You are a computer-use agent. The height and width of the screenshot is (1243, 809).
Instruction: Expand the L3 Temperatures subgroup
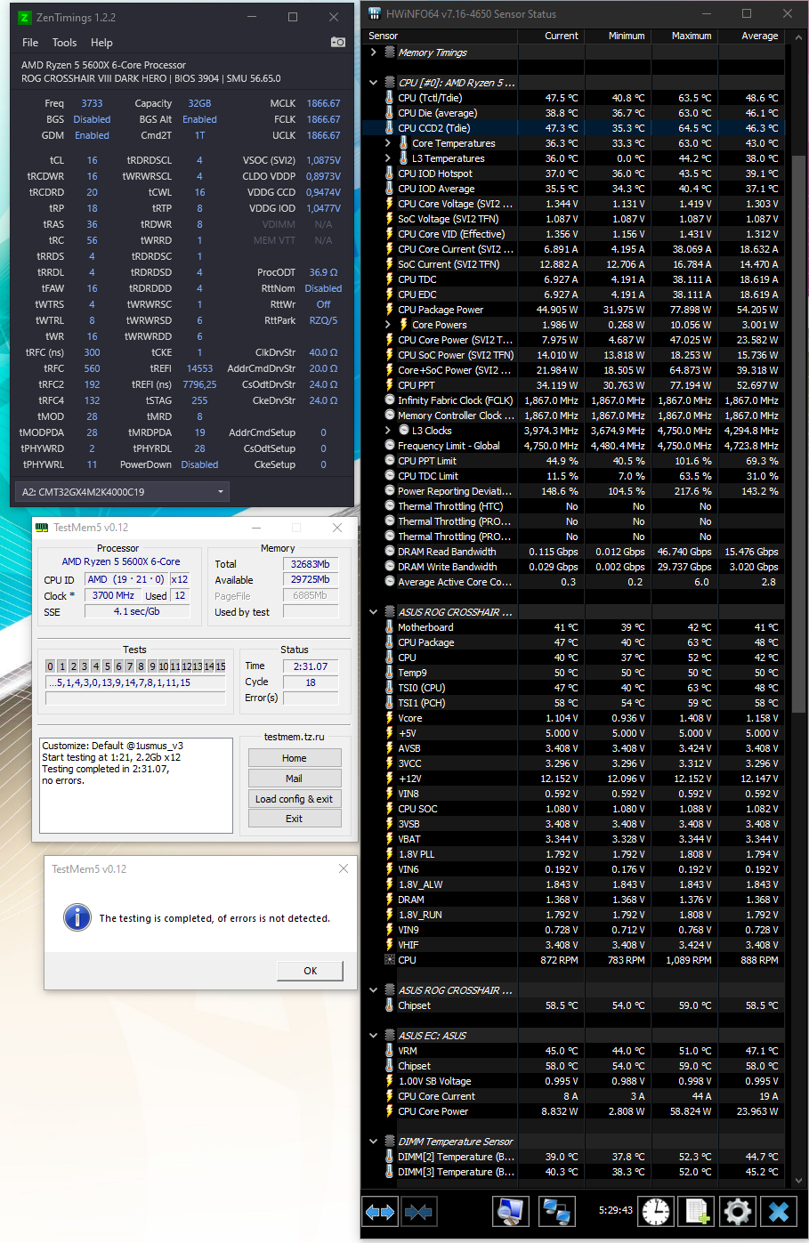pyautogui.click(x=388, y=158)
